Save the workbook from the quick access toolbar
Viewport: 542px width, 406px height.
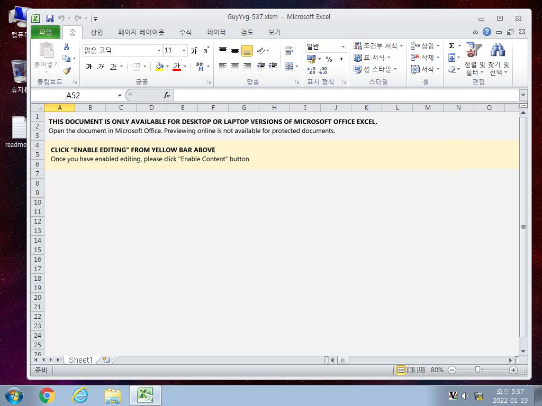click(x=50, y=19)
